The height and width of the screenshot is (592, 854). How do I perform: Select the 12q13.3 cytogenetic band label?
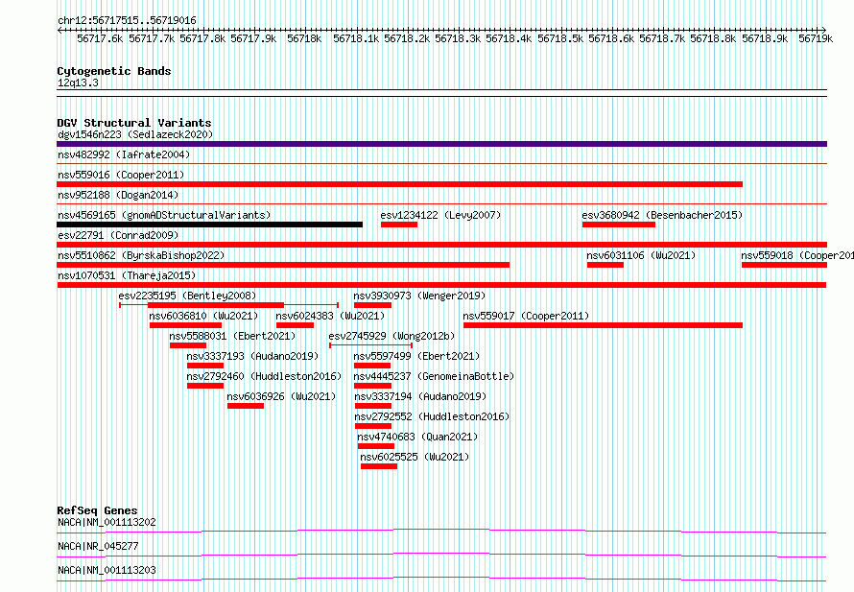(x=78, y=83)
